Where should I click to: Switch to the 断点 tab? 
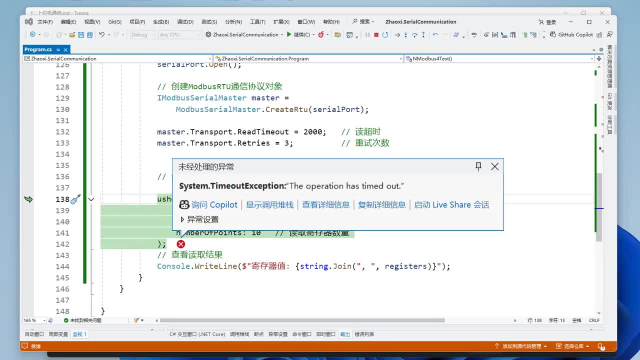point(258,334)
